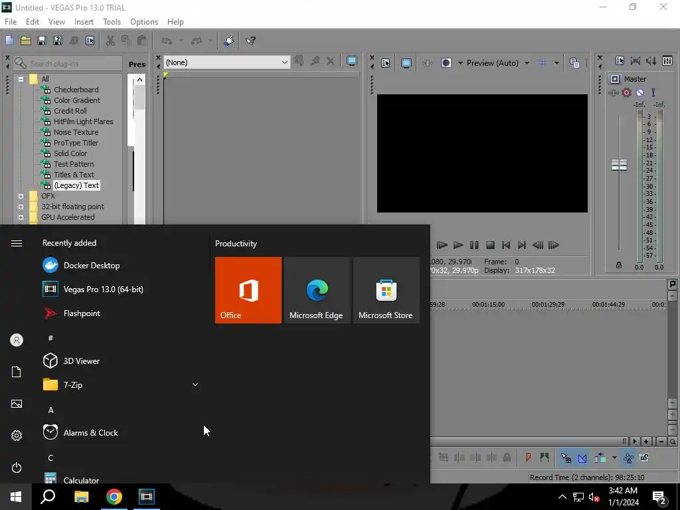Click the Interactive Tutorials hand icon
Viewport: 680px width, 510px height.
[229, 41]
